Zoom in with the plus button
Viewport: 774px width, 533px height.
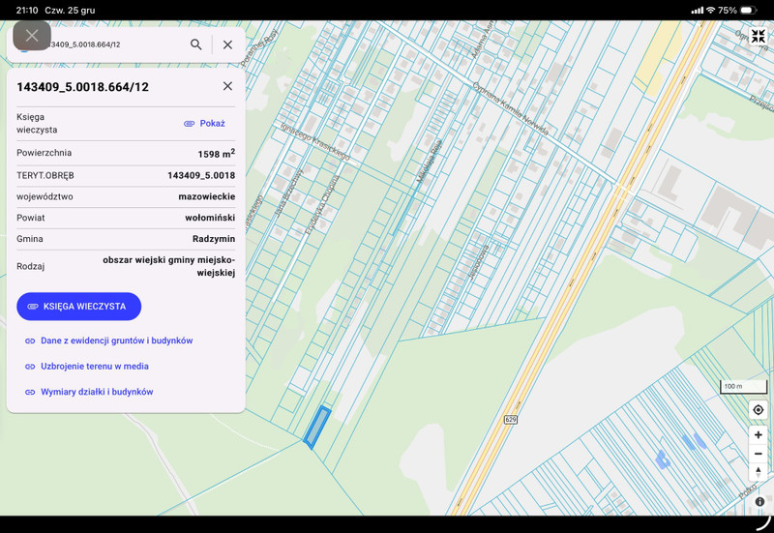pos(758,435)
